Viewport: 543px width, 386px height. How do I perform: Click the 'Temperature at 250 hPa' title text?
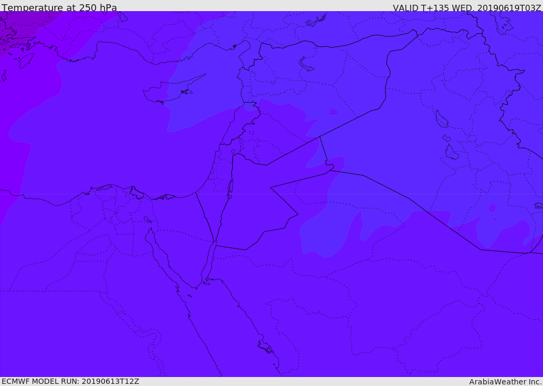59,7
